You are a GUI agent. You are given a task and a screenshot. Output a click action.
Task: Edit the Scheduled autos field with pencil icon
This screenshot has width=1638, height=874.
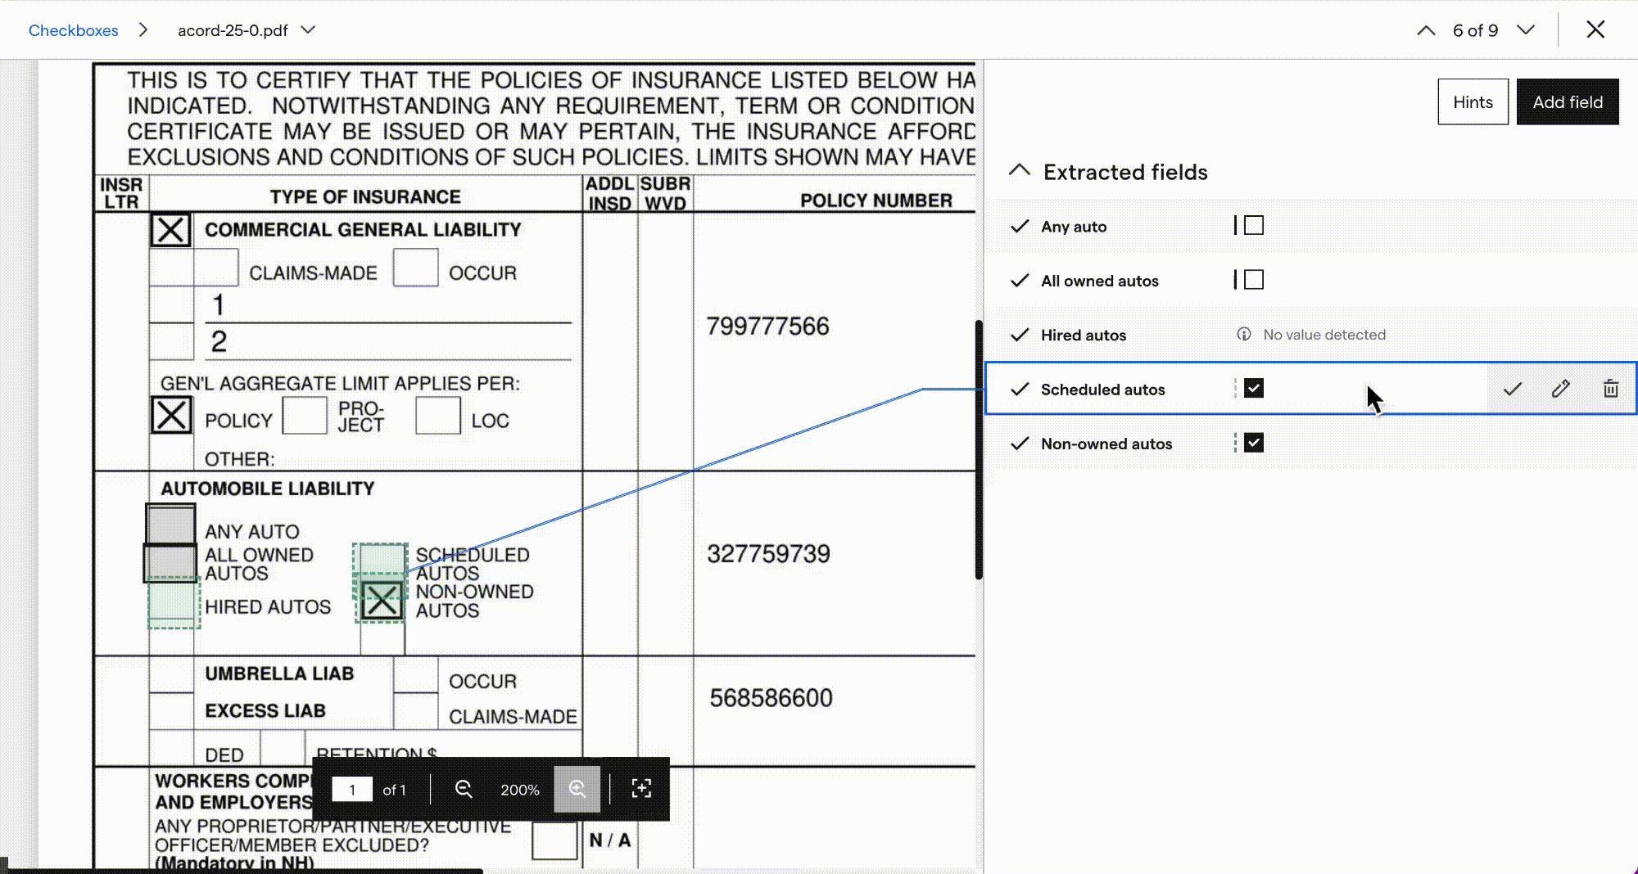(1561, 389)
